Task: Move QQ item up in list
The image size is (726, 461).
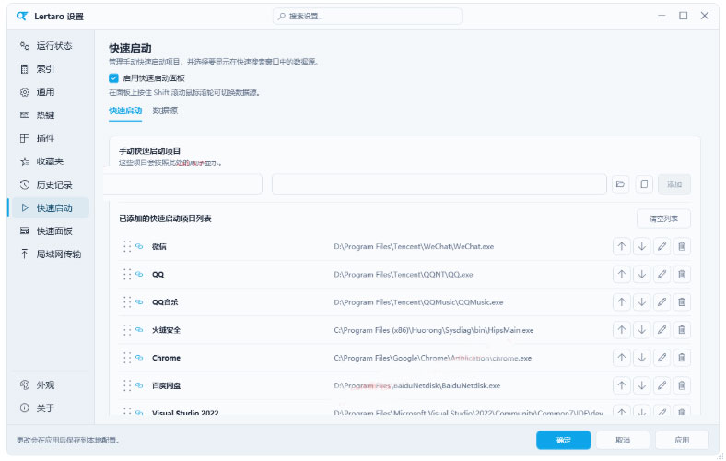Action: 621,274
